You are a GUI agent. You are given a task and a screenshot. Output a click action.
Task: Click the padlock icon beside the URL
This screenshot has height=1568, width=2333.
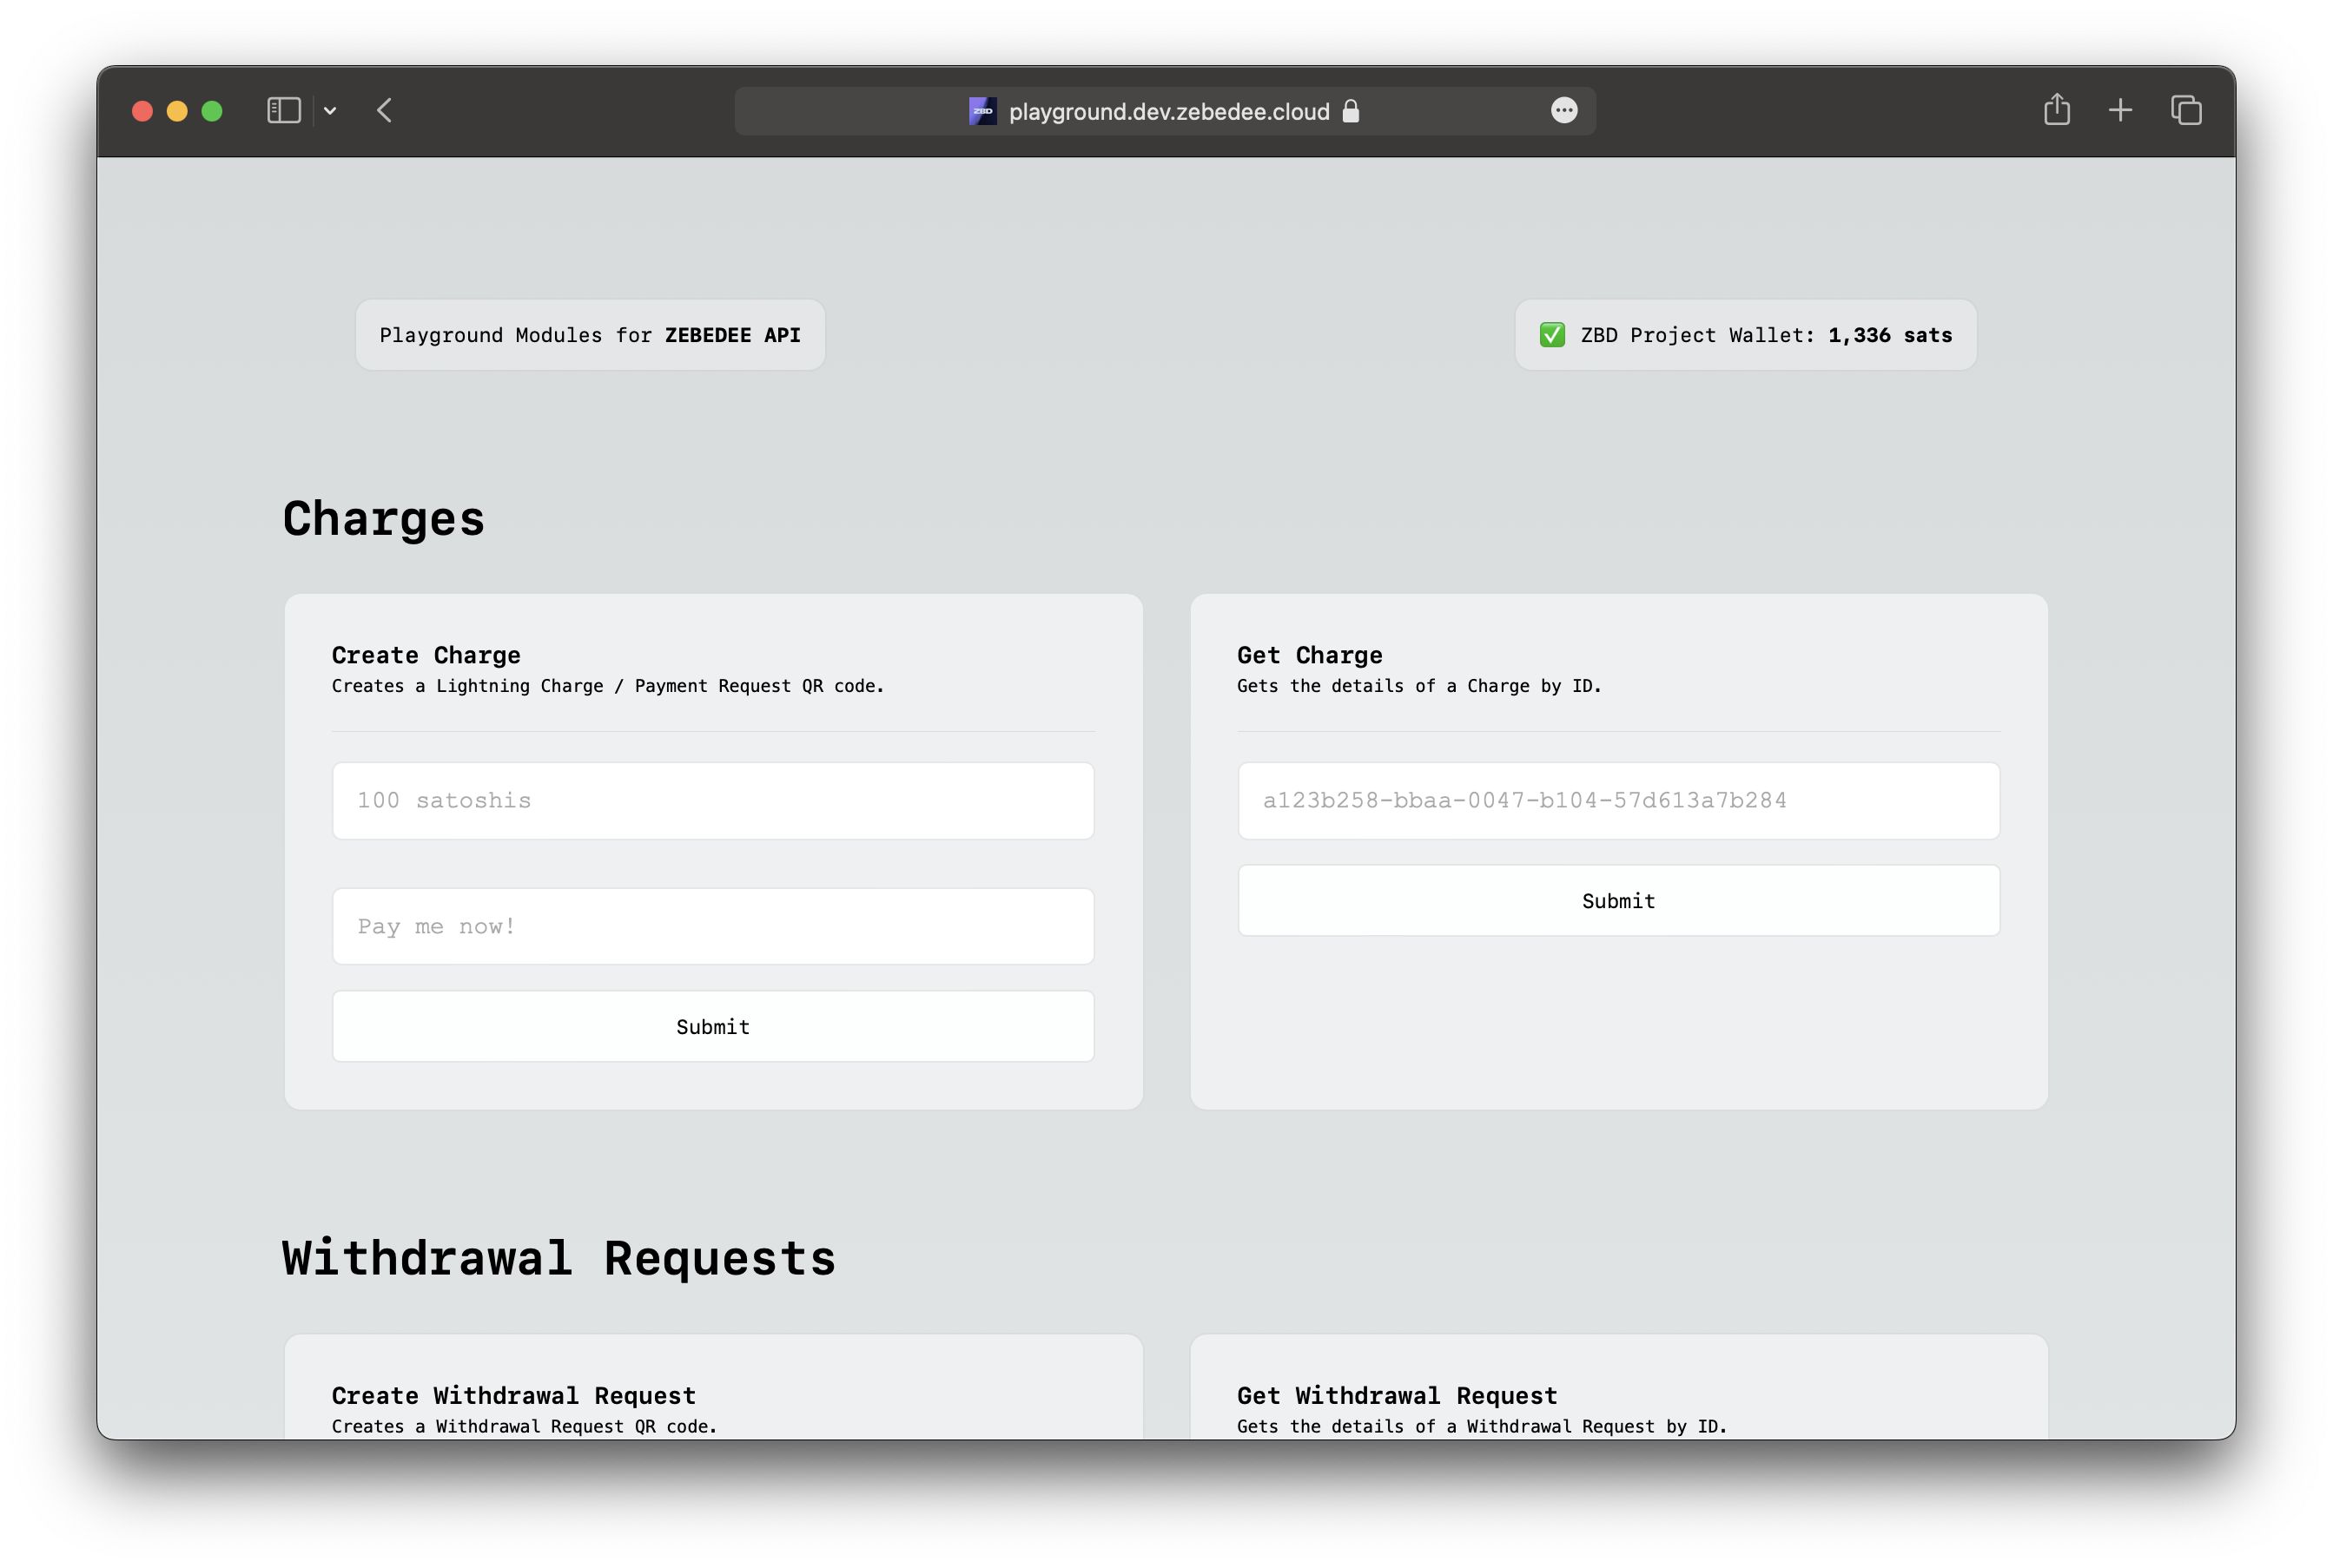coord(1351,111)
